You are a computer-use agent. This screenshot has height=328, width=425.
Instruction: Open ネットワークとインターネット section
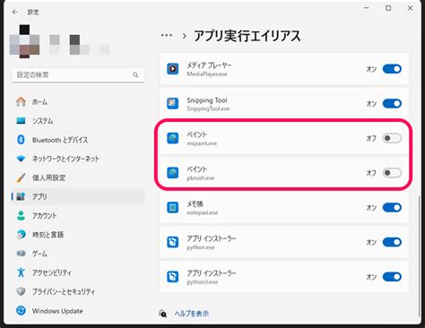pyautogui.click(x=78, y=159)
